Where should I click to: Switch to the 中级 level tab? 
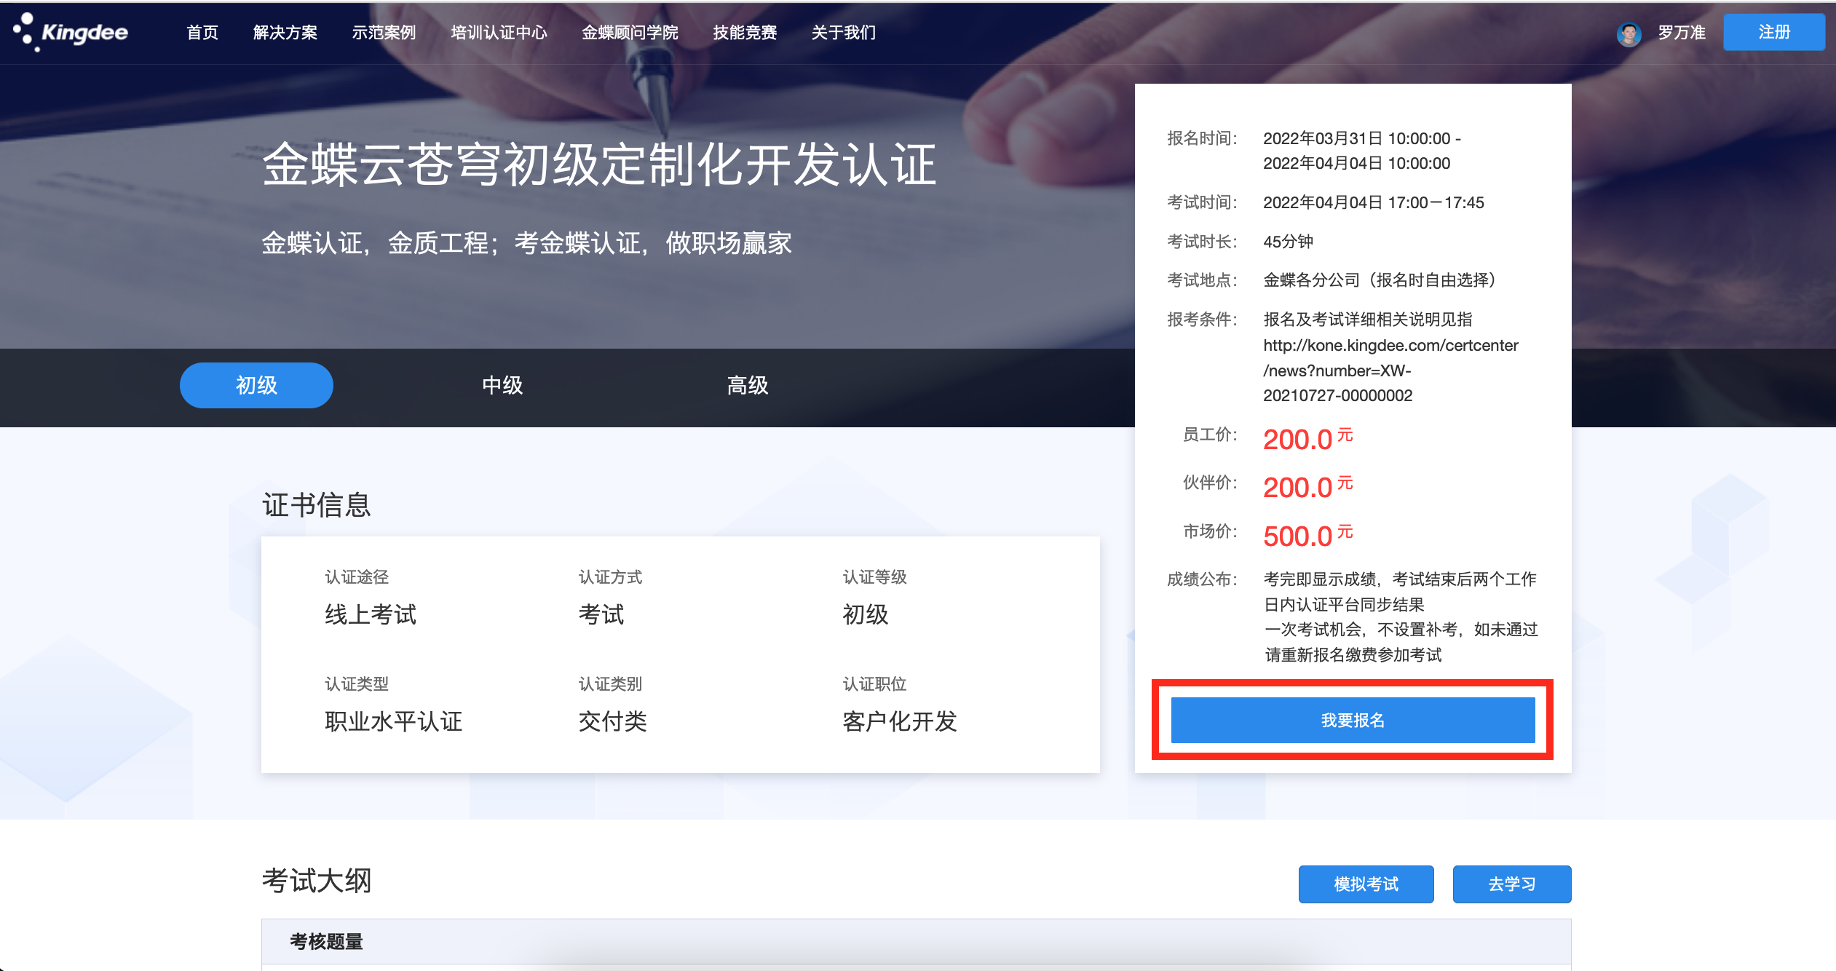click(502, 385)
